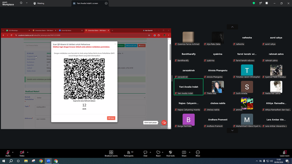Select Bunga Nurmala's purple B avatar

pos(188,119)
